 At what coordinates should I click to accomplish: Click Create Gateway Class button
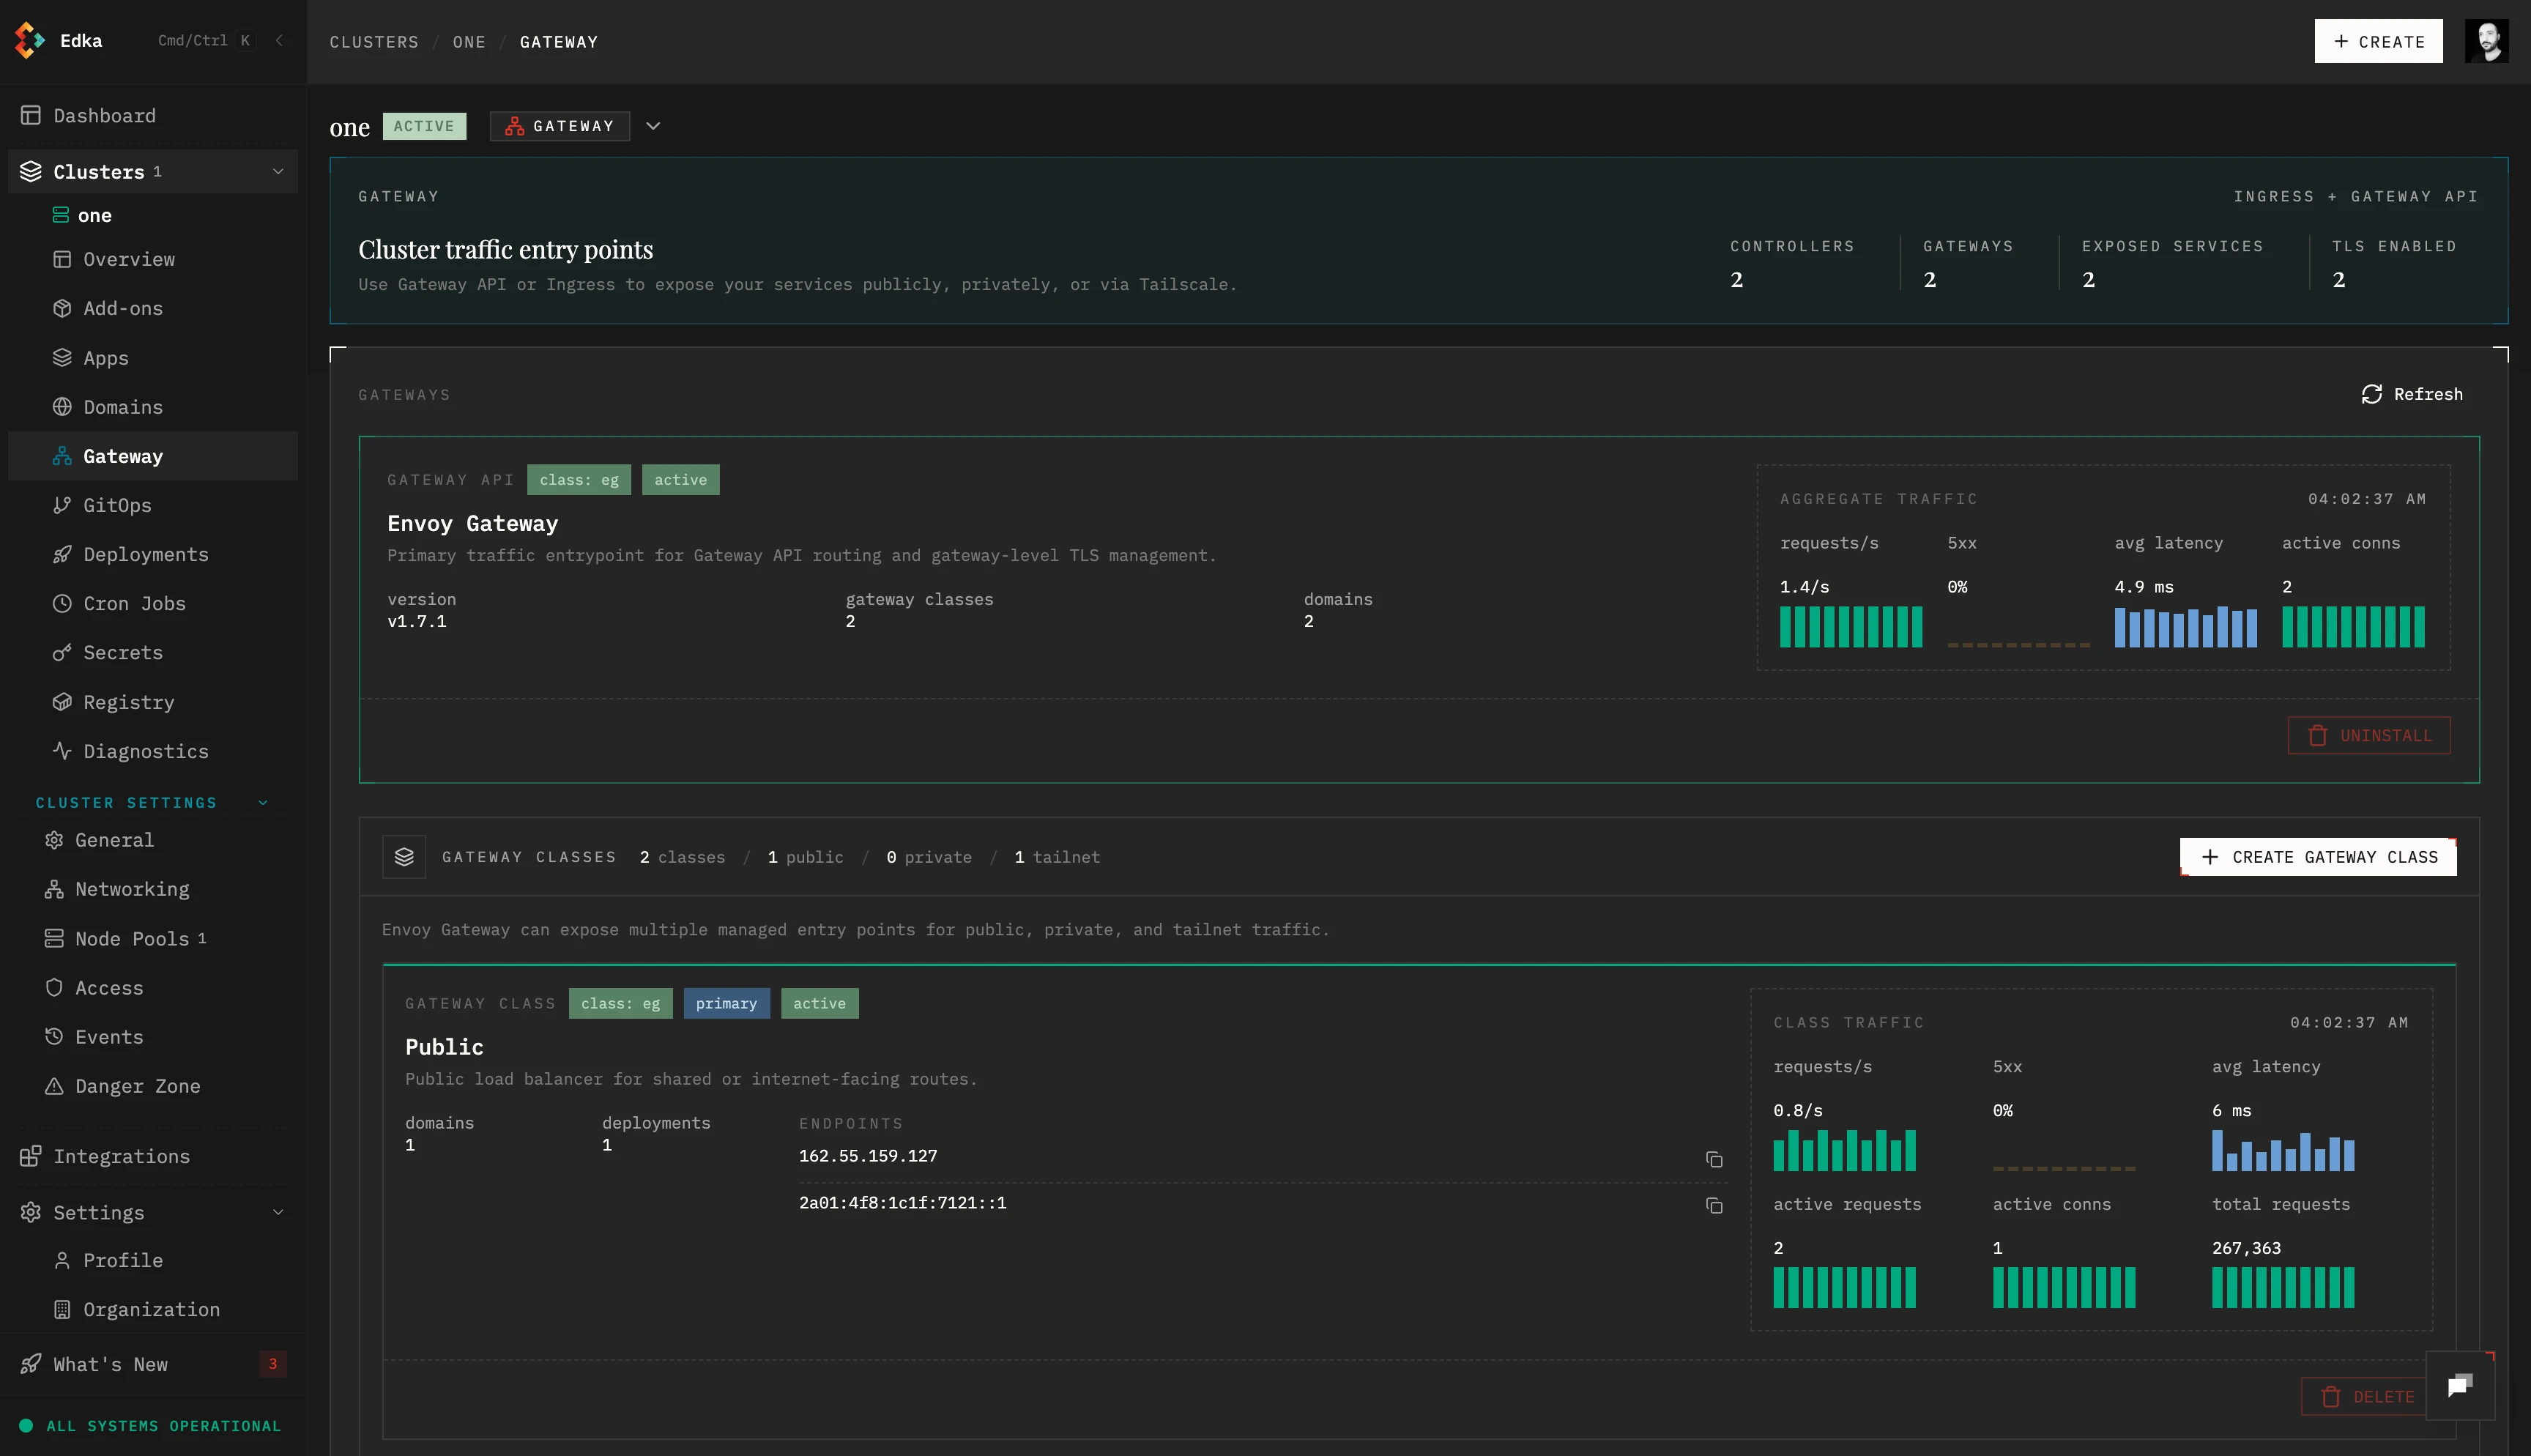coord(2317,857)
